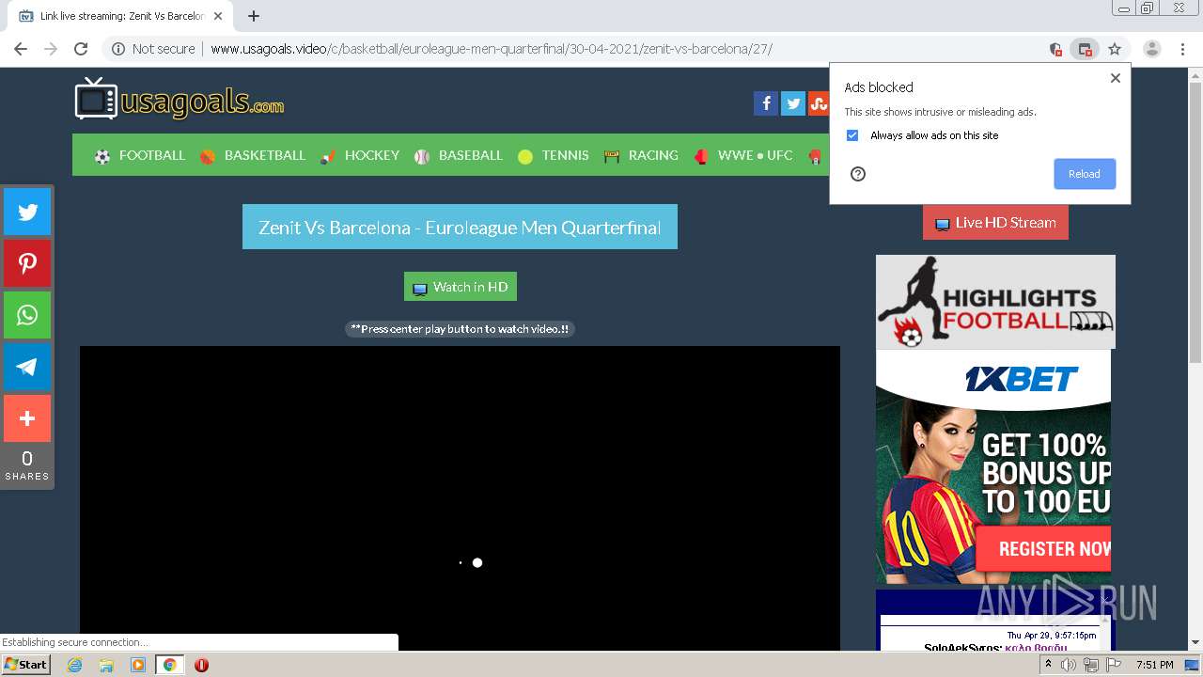Go back in browser history

point(21,49)
